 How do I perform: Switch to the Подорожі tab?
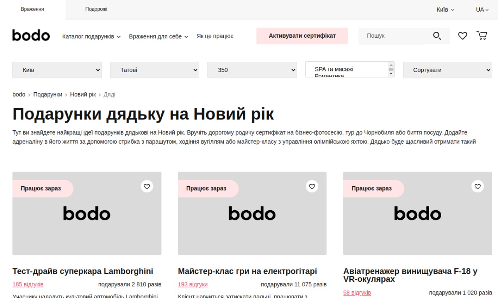[96, 9]
